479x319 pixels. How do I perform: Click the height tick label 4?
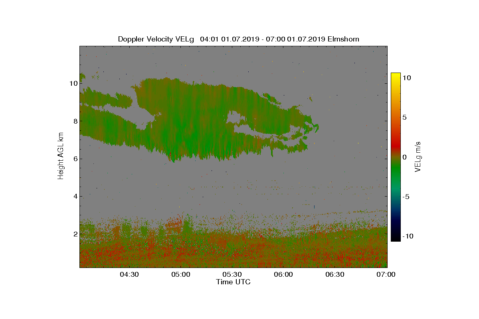pos(75,196)
